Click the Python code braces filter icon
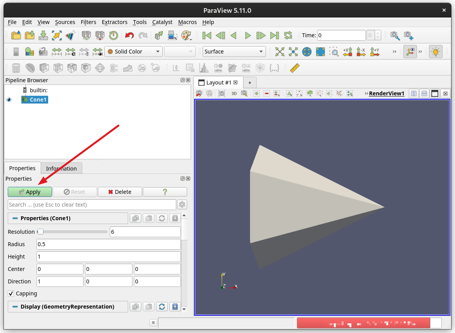455x333 pixels. (x=274, y=68)
